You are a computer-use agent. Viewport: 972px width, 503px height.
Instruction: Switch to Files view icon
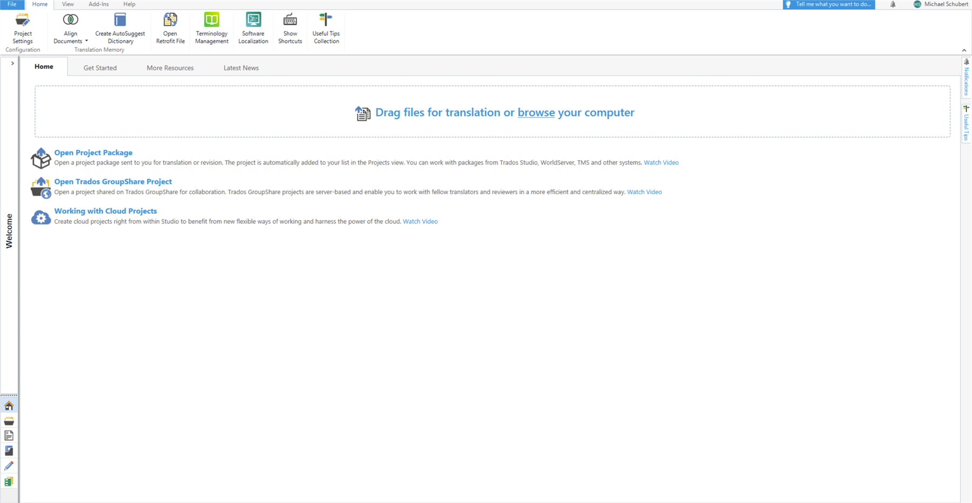point(9,436)
